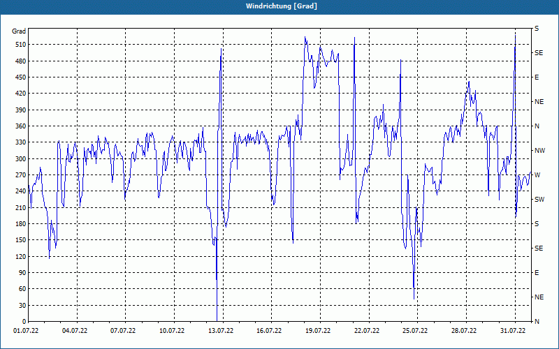Click the 0 y-axis tick value
559x349 pixels.
(x=24, y=322)
